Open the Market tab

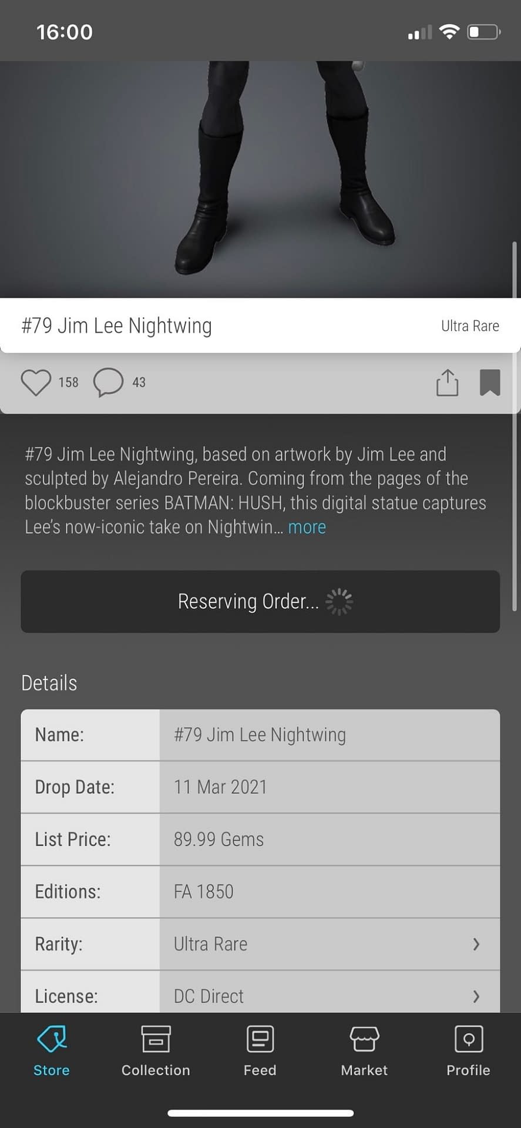tap(364, 1052)
